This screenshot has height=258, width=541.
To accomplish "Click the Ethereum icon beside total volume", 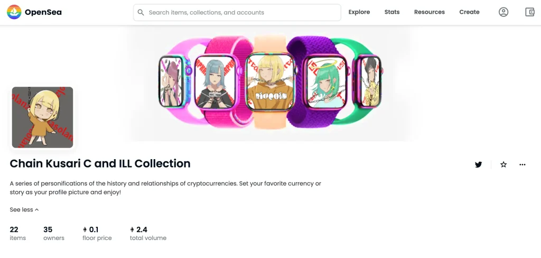I will click(x=132, y=229).
